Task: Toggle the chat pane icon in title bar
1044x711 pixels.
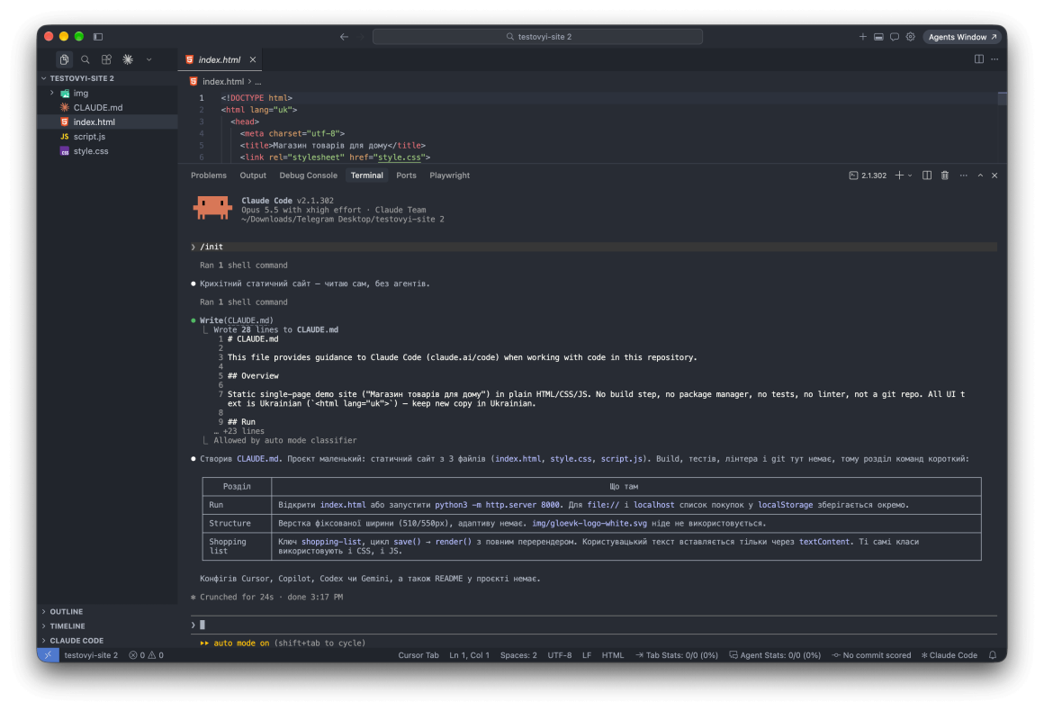Action: tap(895, 37)
